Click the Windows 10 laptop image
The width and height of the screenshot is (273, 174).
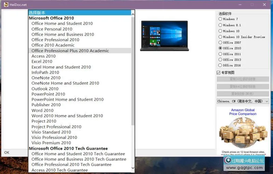click(x=164, y=36)
